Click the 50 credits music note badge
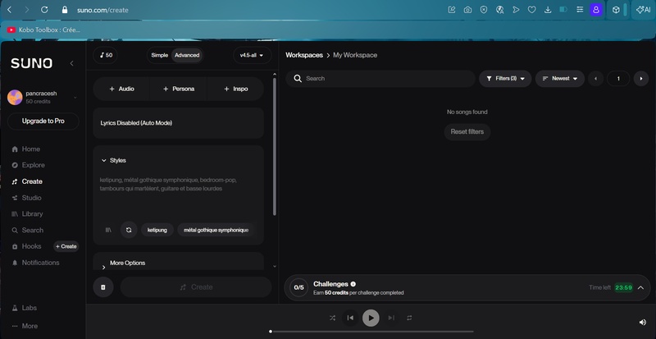The image size is (656, 339). pyautogui.click(x=106, y=55)
